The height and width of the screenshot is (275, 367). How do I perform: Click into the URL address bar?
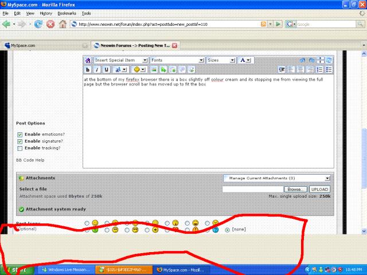169,24
